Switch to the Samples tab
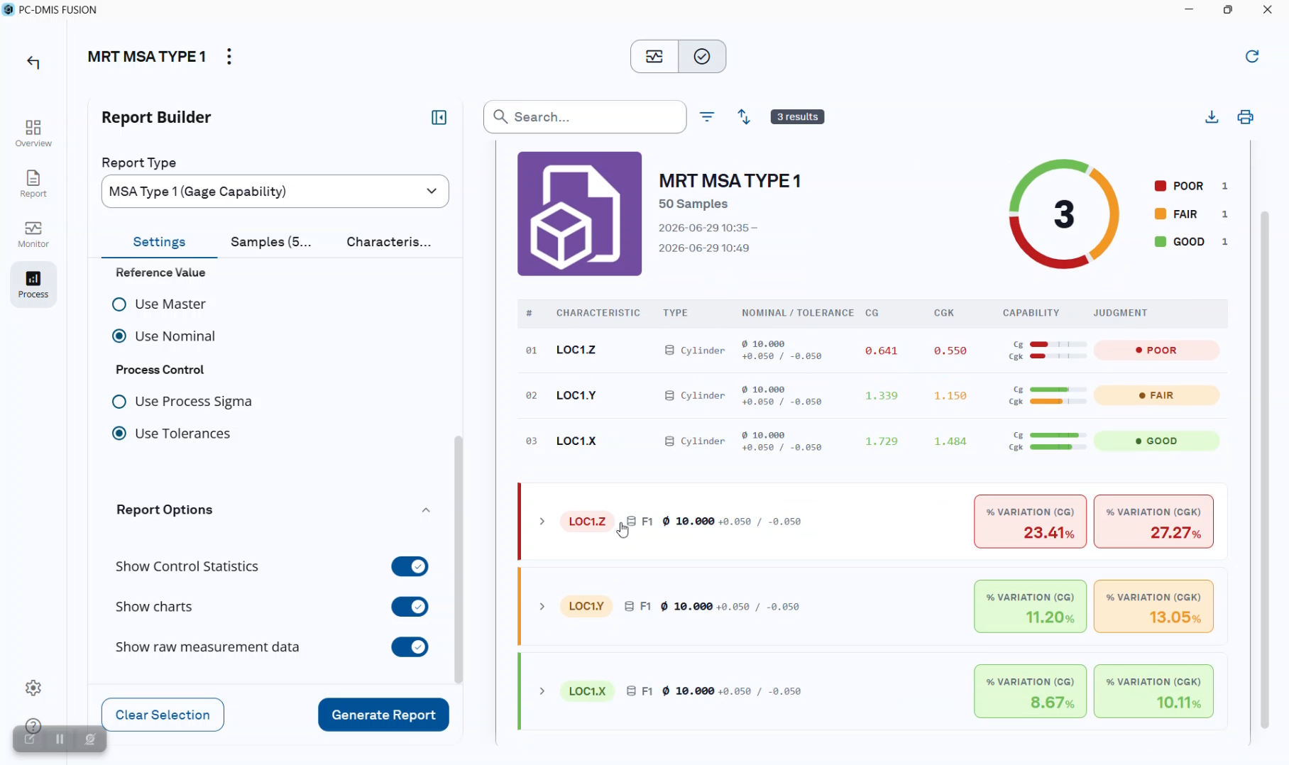This screenshot has width=1289, height=765. 271,242
